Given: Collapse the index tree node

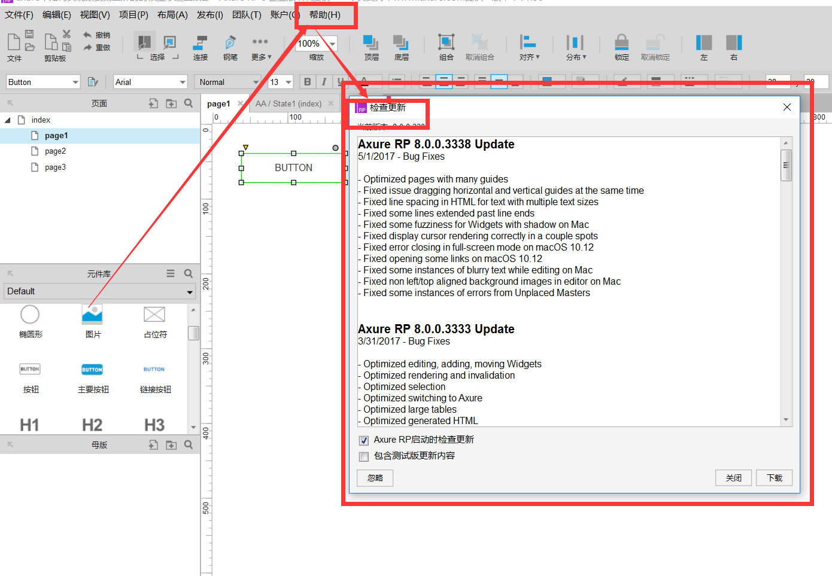Looking at the screenshot, I should point(8,120).
